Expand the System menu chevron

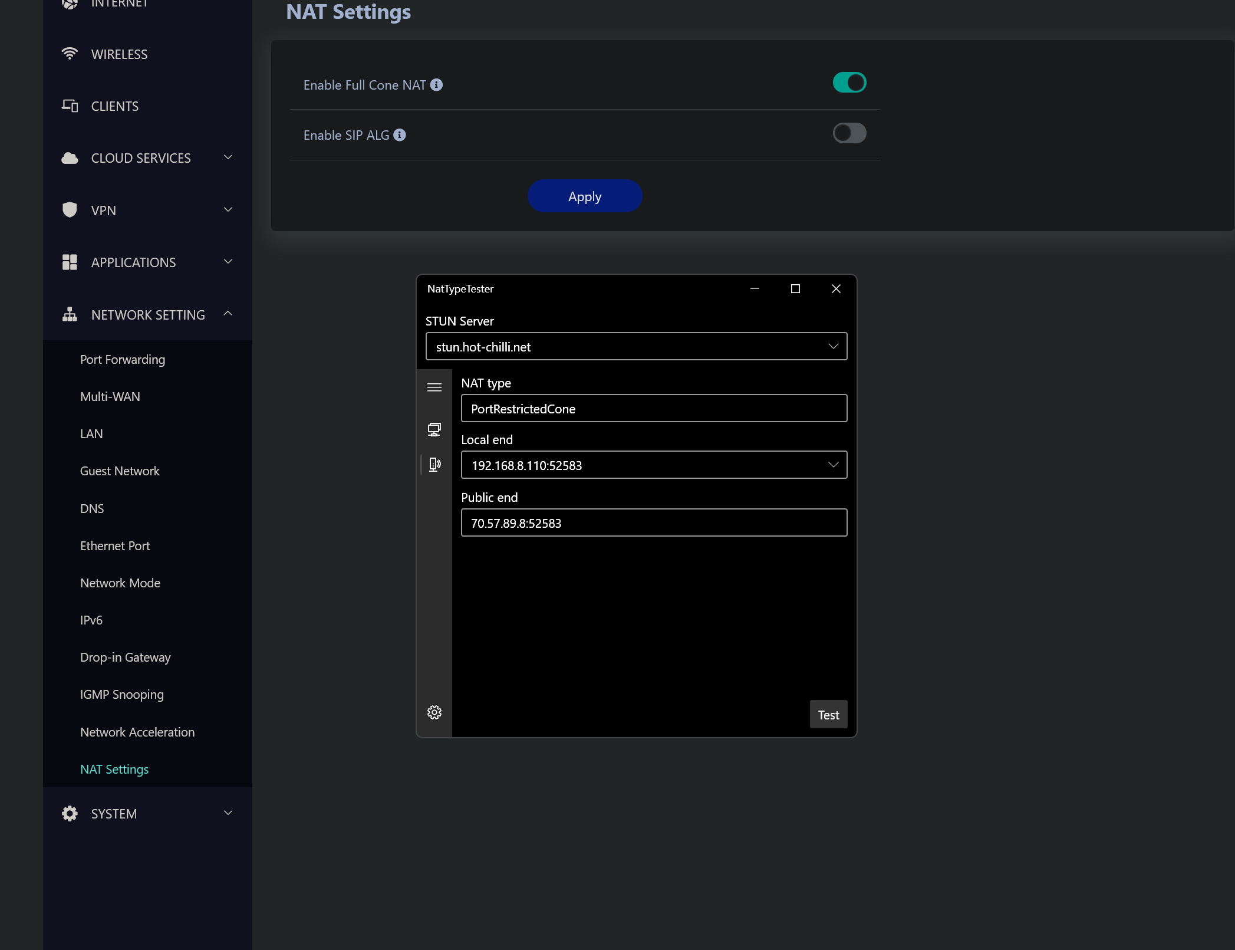pos(228,813)
